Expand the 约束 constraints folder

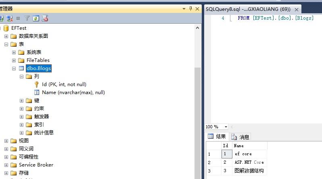[x=21, y=109]
